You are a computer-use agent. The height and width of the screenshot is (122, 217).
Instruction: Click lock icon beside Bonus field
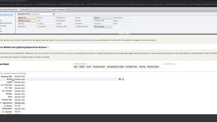pos(5,106)
